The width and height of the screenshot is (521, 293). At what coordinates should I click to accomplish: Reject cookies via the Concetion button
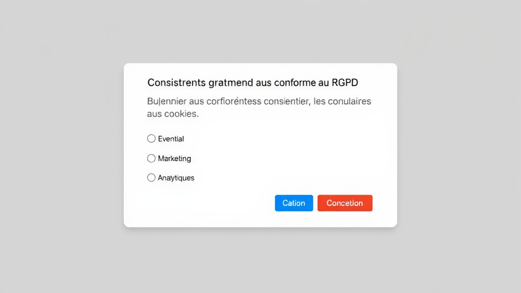point(345,203)
